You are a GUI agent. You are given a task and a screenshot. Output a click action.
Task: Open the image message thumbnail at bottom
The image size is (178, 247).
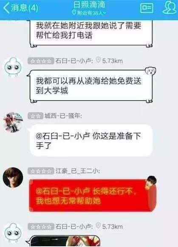[65, 241]
